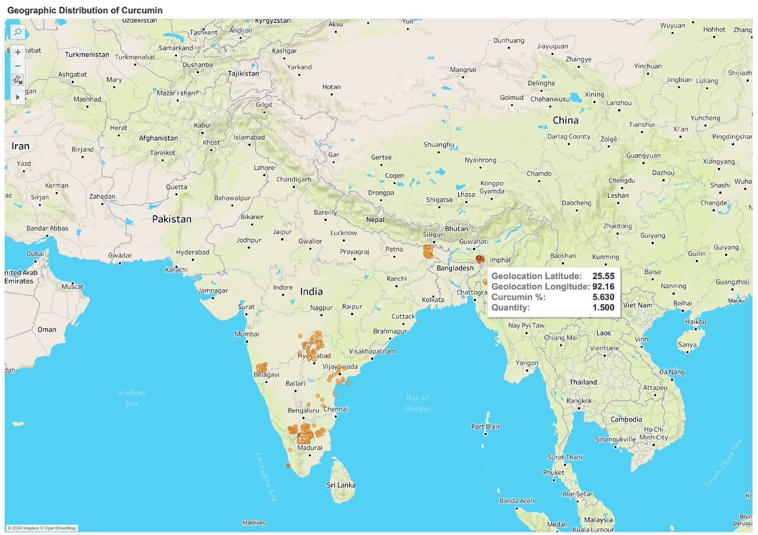Open the map search magnifier tool
This screenshot has height=535, width=758.
click(18, 32)
